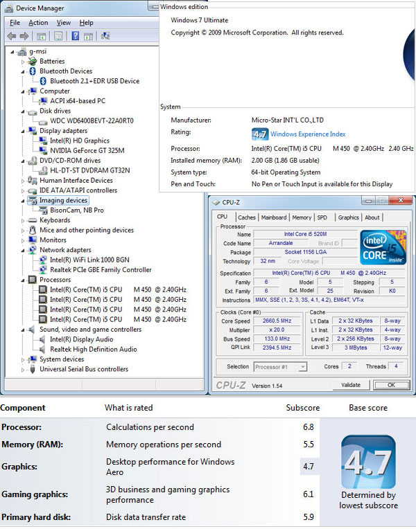Click the Primary hard disk 5.9 subscore
Image resolution: width=416 pixels, height=529 pixels.
[x=309, y=517]
